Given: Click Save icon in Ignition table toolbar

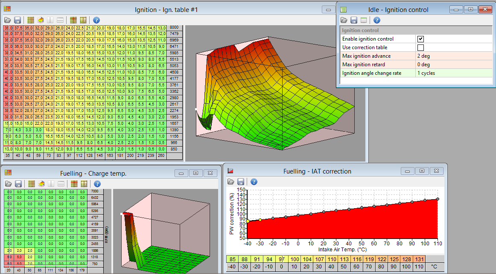Looking at the screenshot, I should point(18,20).
